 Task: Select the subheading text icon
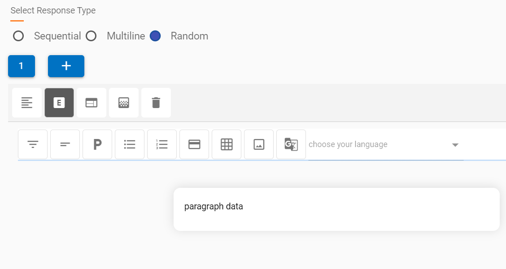[65, 144]
